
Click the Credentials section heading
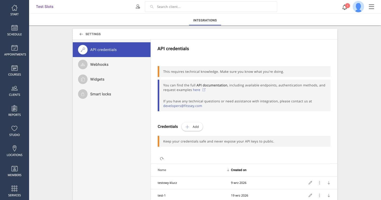click(168, 127)
